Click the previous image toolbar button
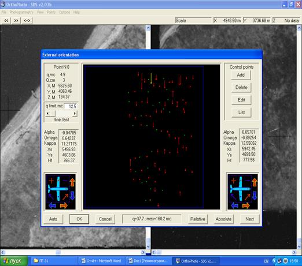The width and height of the screenshot is (302, 266). coord(6,21)
